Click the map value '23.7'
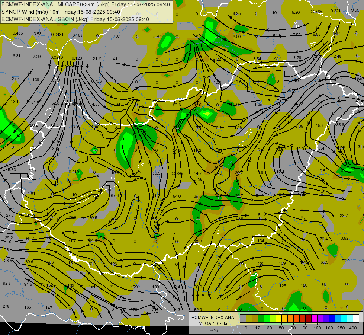Image resolution: width=364 pixels, height=335 pixels. click(344, 216)
